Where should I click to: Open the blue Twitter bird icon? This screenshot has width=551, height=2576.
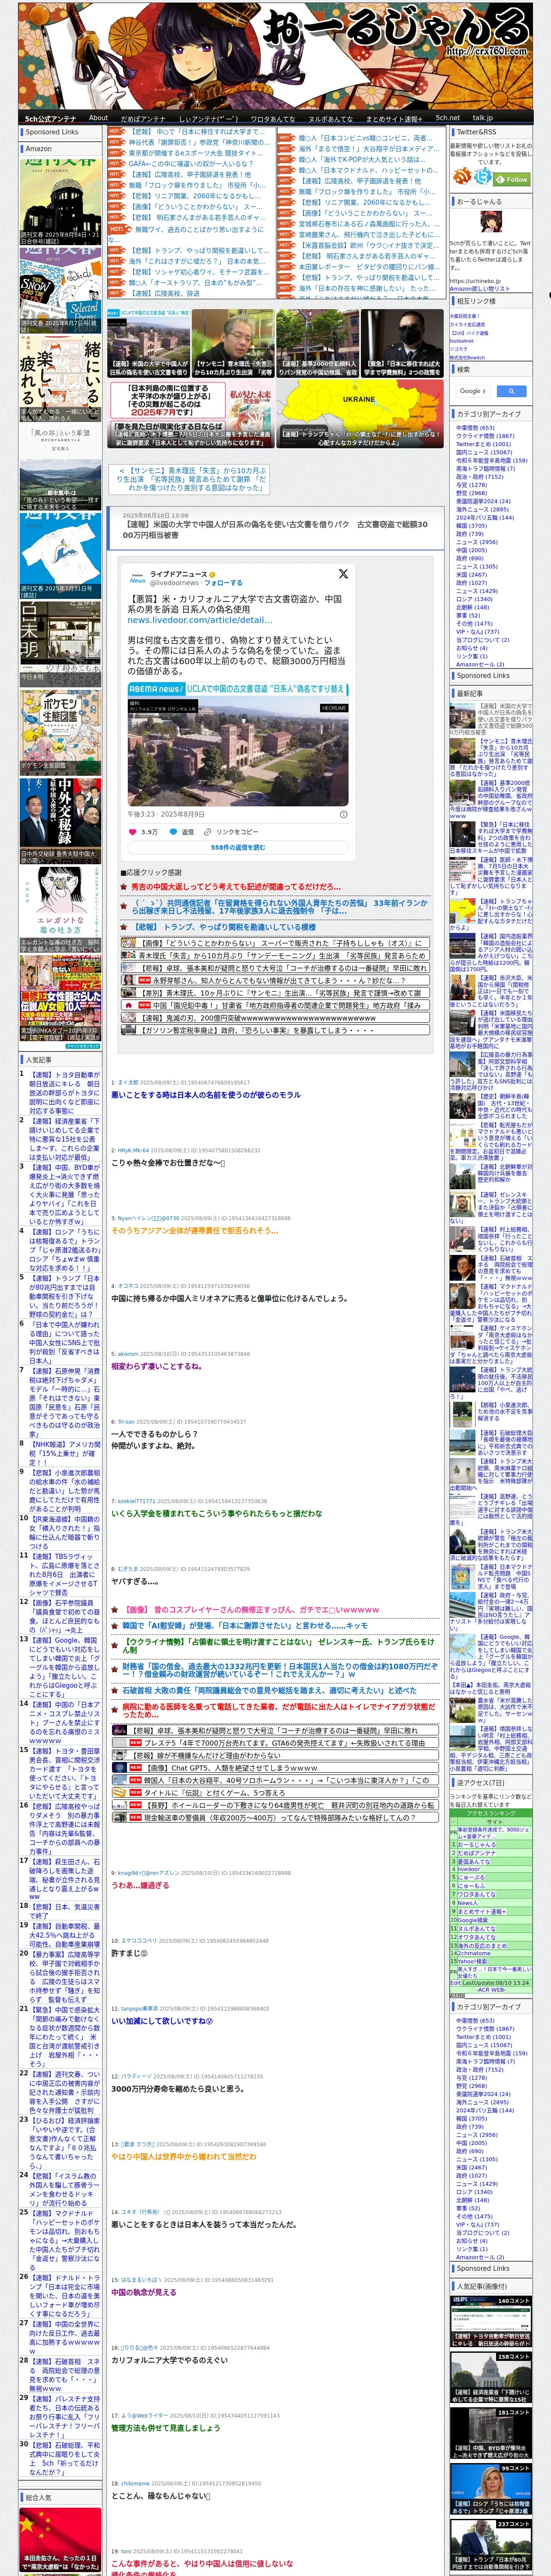[484, 177]
